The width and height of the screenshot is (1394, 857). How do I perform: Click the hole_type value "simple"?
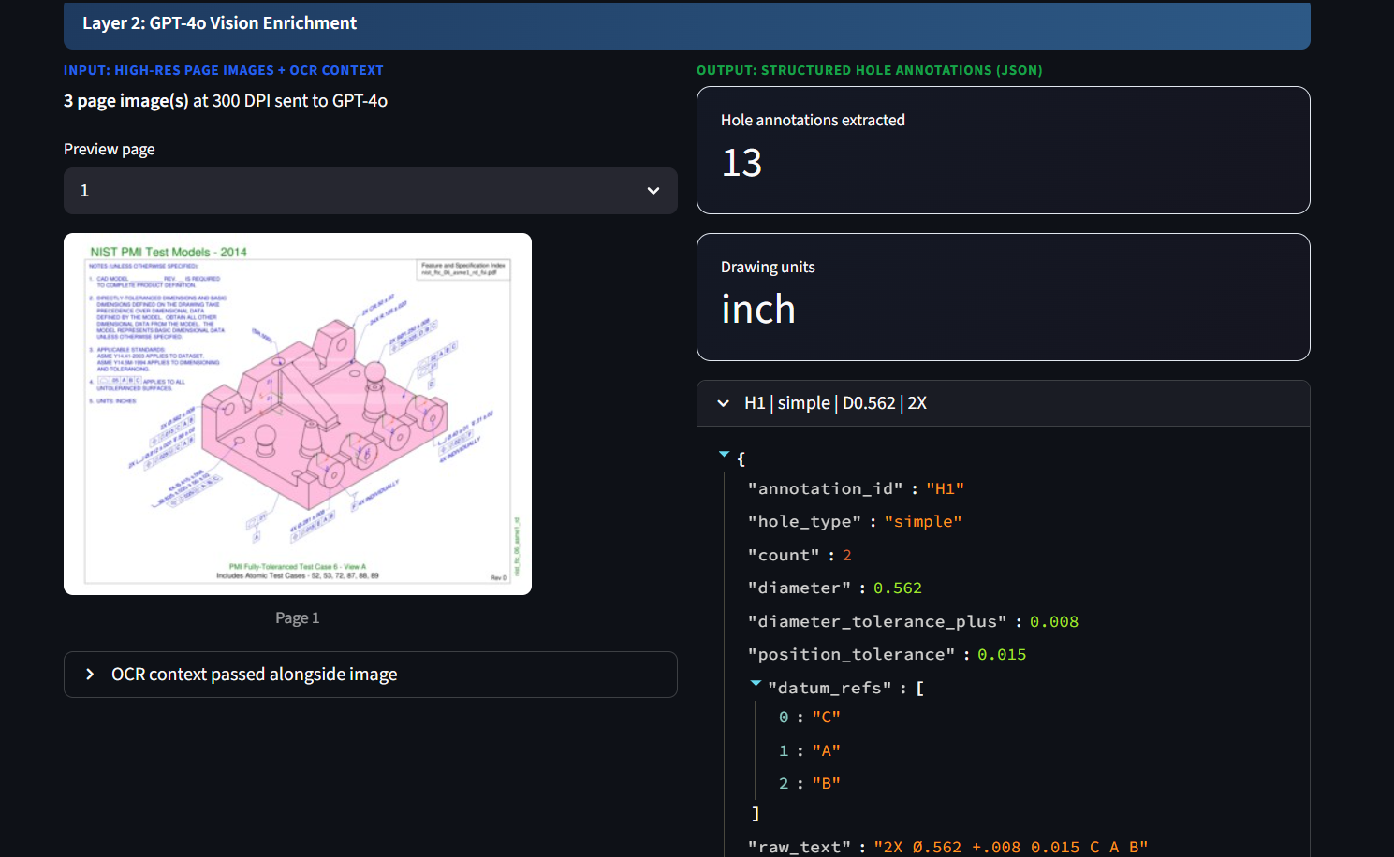tap(923, 521)
